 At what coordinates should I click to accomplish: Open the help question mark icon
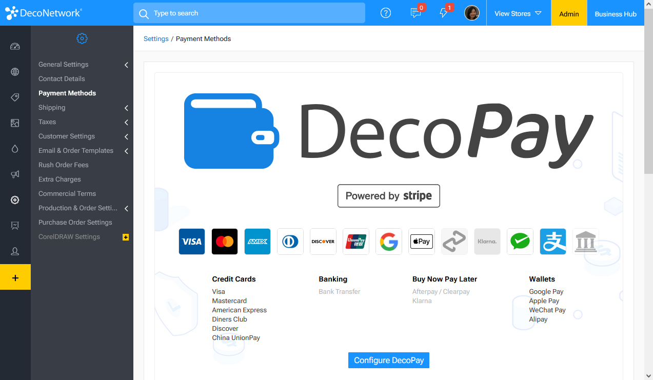point(385,13)
